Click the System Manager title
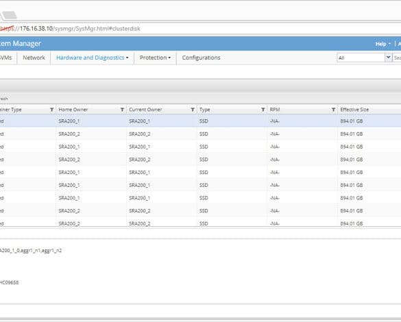The image size is (401, 322). pos(21,44)
